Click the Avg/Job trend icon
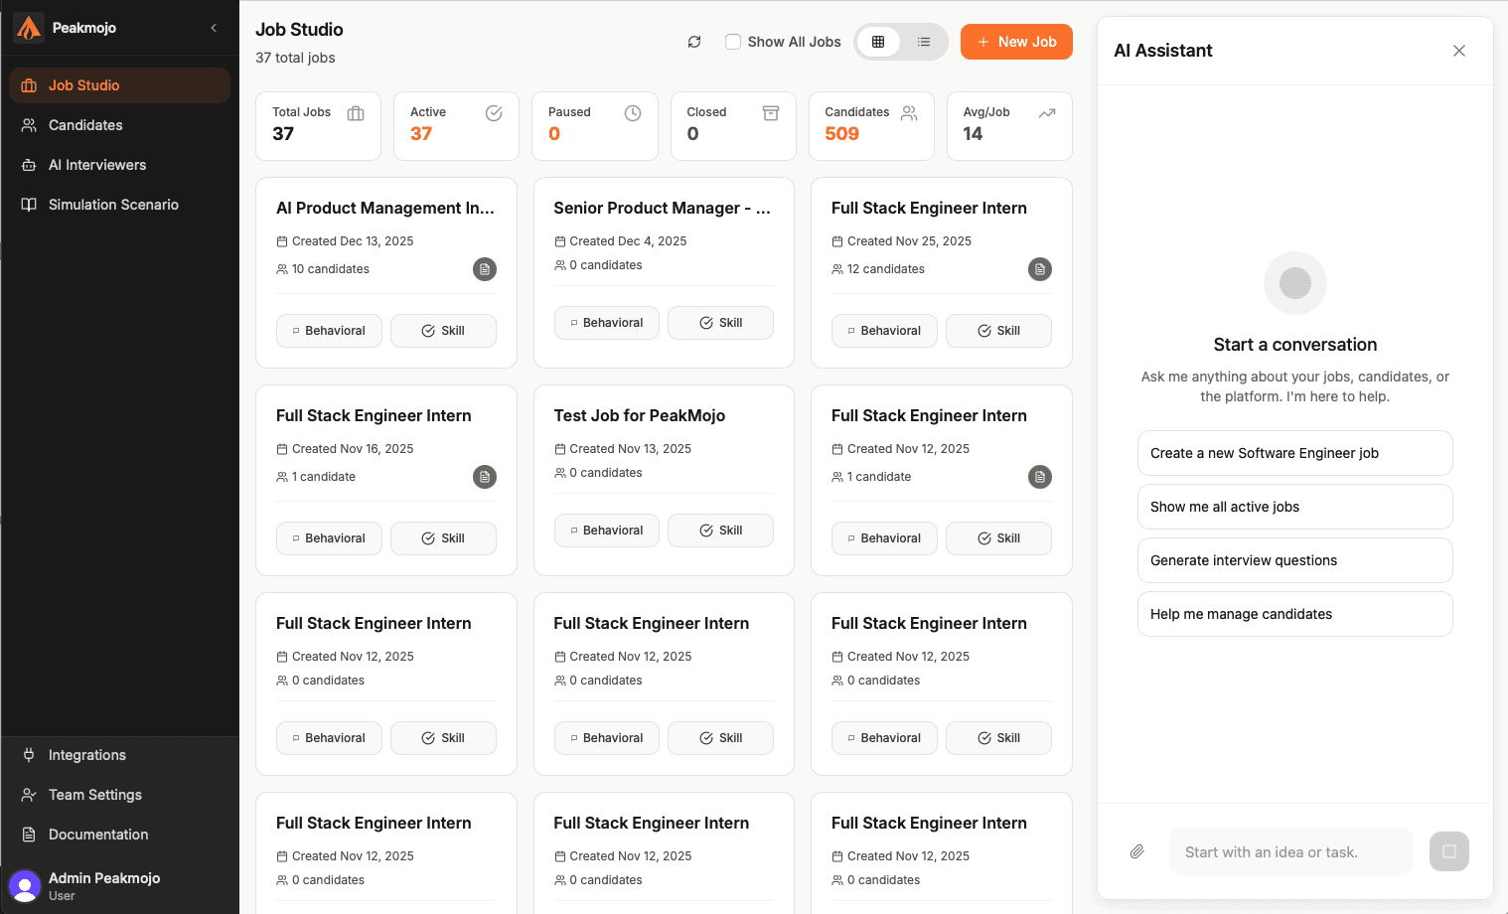 pyautogui.click(x=1047, y=113)
